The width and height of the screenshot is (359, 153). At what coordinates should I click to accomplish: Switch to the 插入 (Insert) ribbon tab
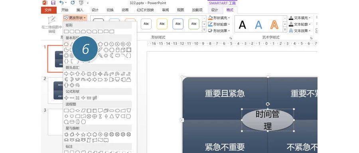coord(80,10)
